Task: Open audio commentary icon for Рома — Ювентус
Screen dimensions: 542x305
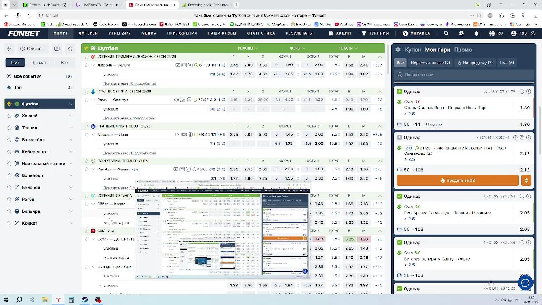Action: point(177,100)
